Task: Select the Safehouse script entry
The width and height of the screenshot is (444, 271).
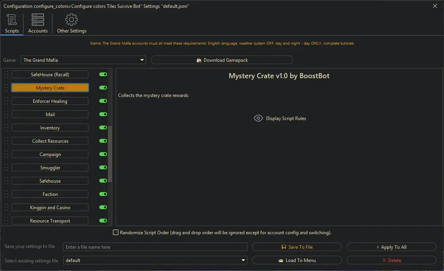Action: click(x=50, y=181)
